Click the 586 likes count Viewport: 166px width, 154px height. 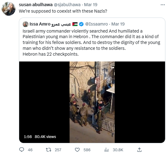click(87, 150)
